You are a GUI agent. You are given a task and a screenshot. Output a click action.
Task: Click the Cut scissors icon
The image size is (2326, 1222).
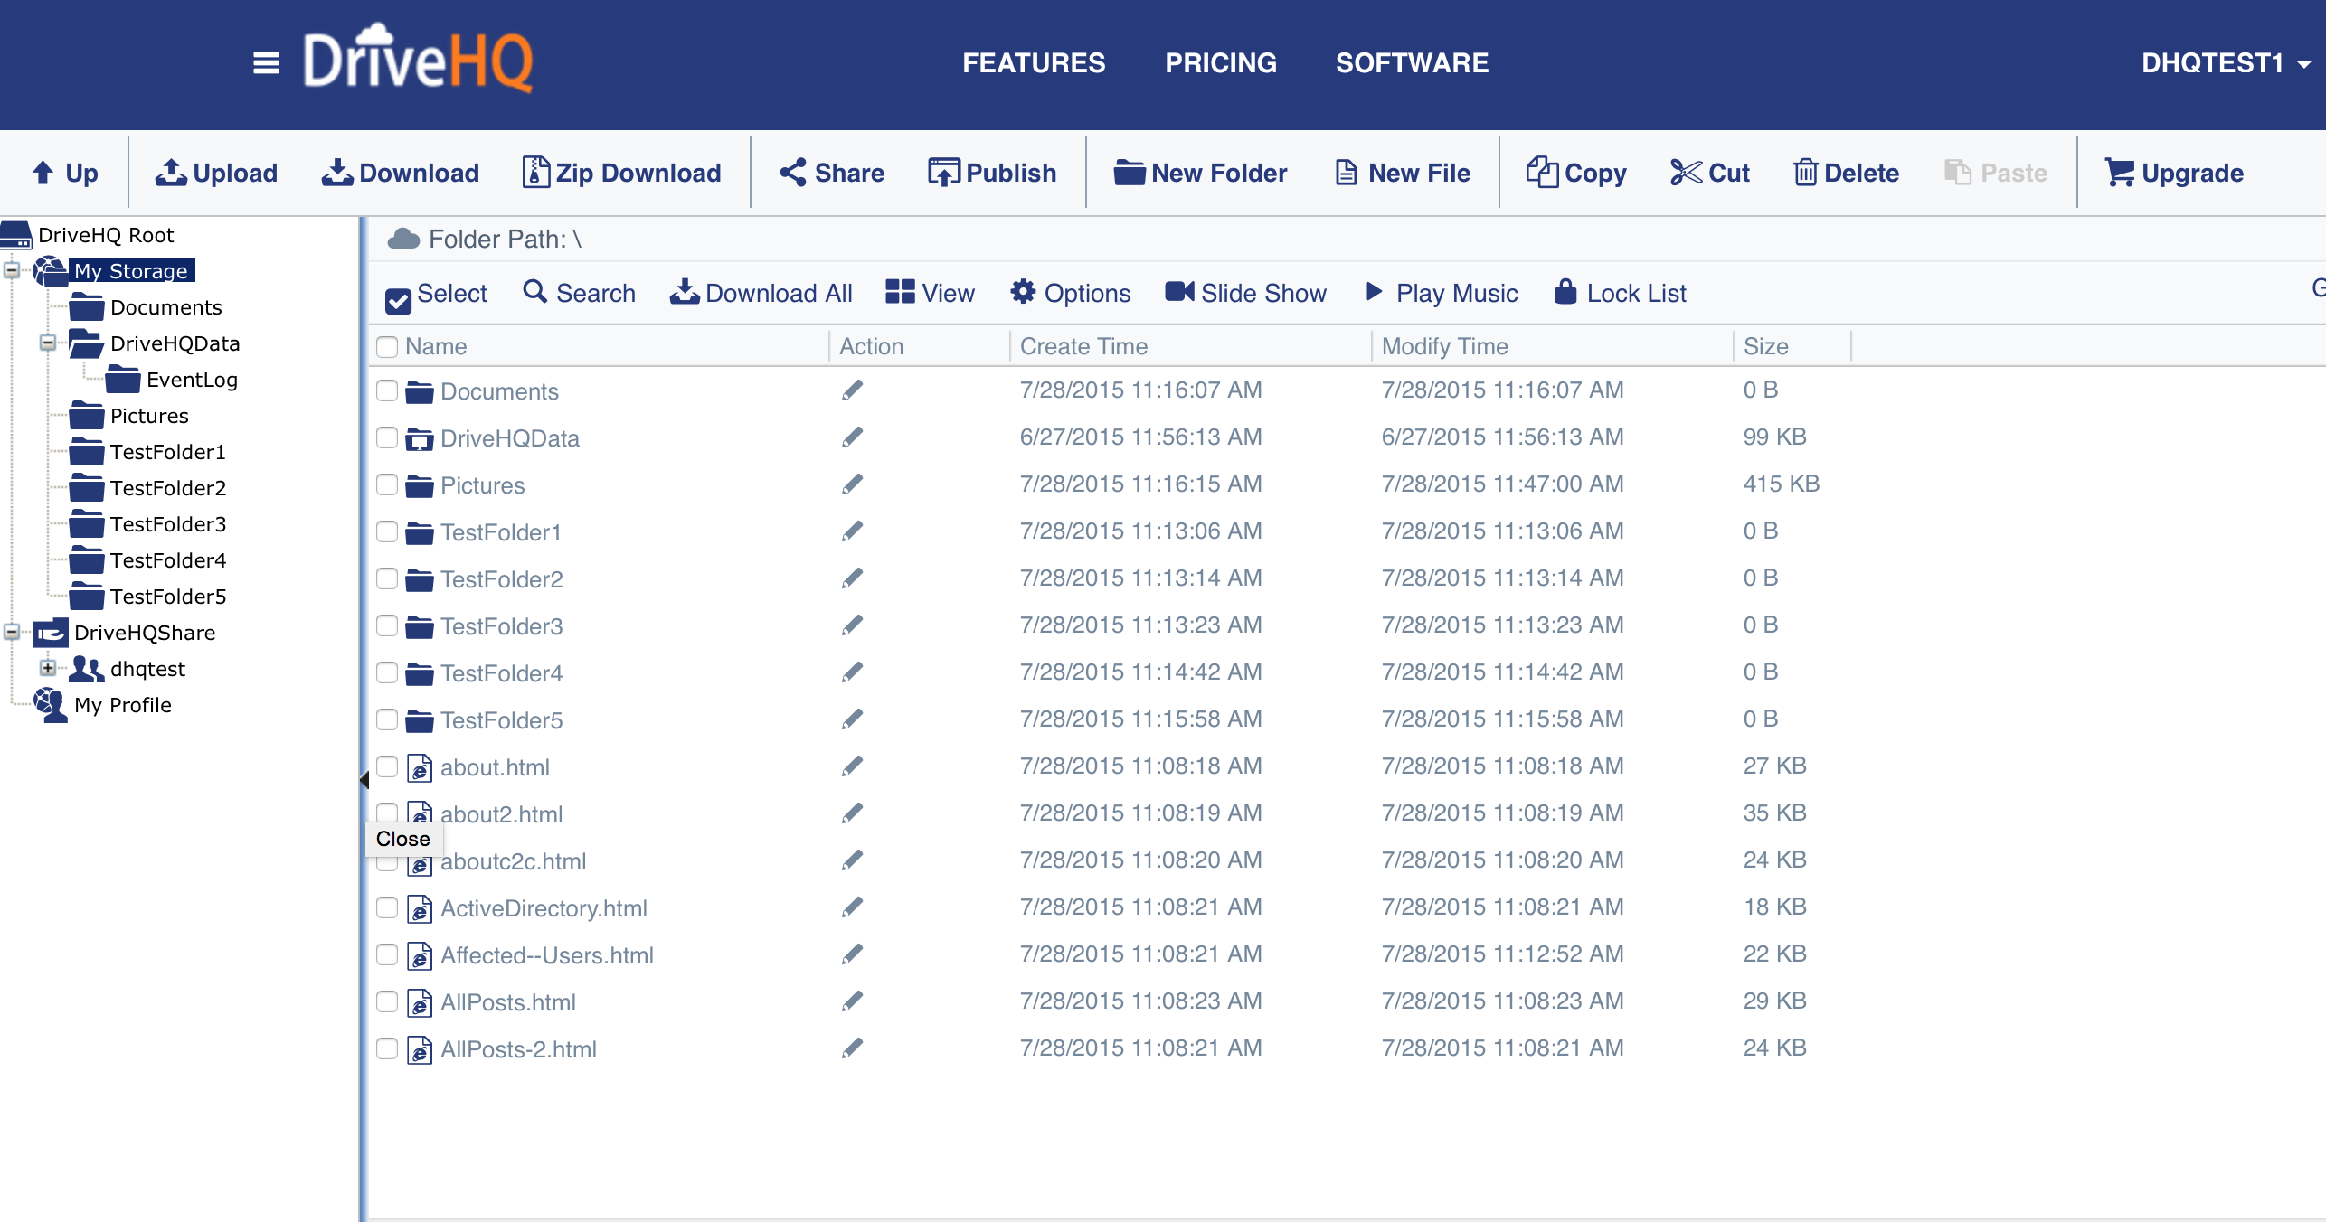[1686, 172]
